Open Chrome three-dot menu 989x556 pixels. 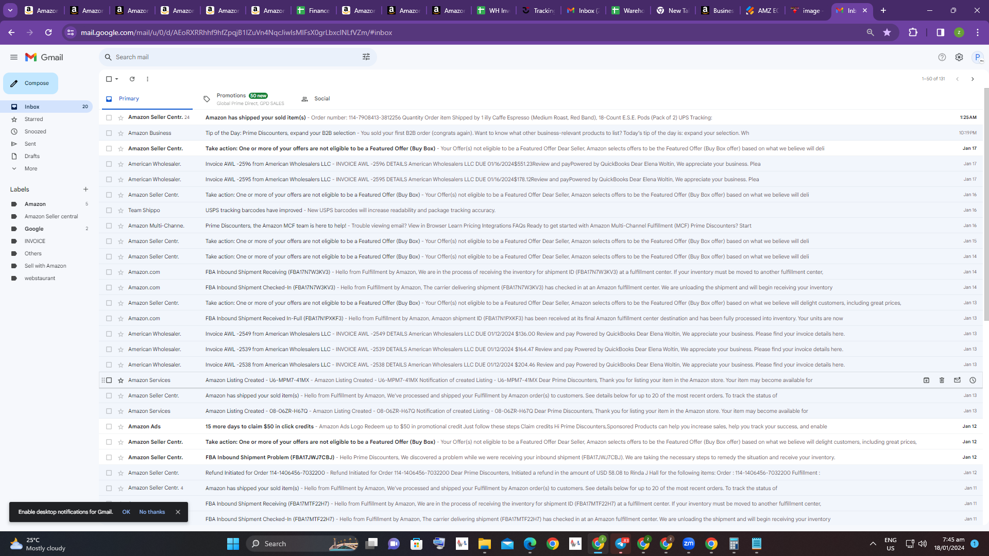point(977,32)
